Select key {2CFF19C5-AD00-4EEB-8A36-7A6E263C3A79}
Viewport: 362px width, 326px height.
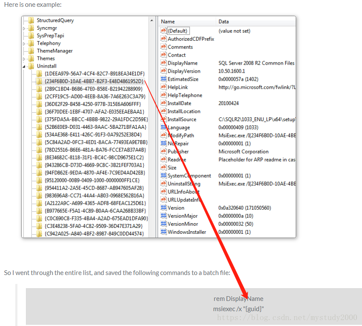pyautogui.click(x=95, y=96)
